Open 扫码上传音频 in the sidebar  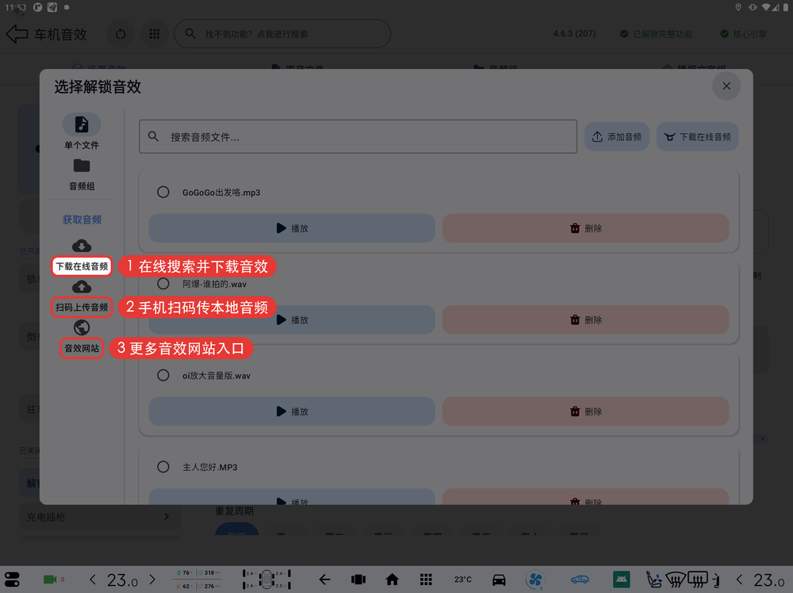[82, 308]
